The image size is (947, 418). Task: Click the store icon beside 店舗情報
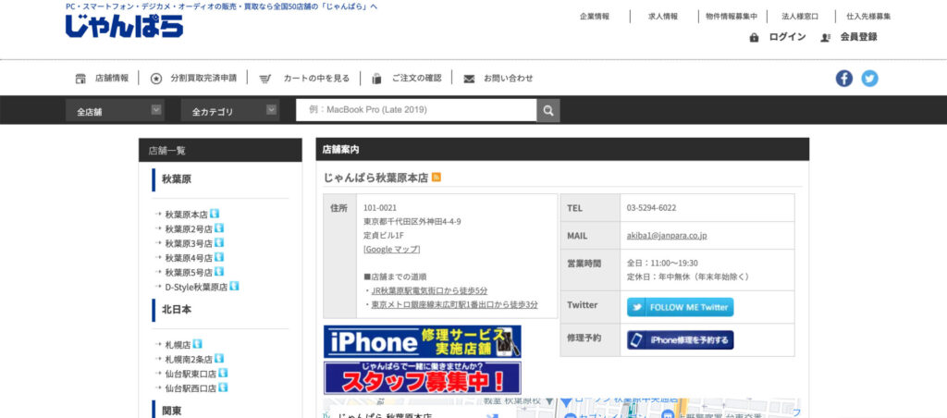pos(80,79)
